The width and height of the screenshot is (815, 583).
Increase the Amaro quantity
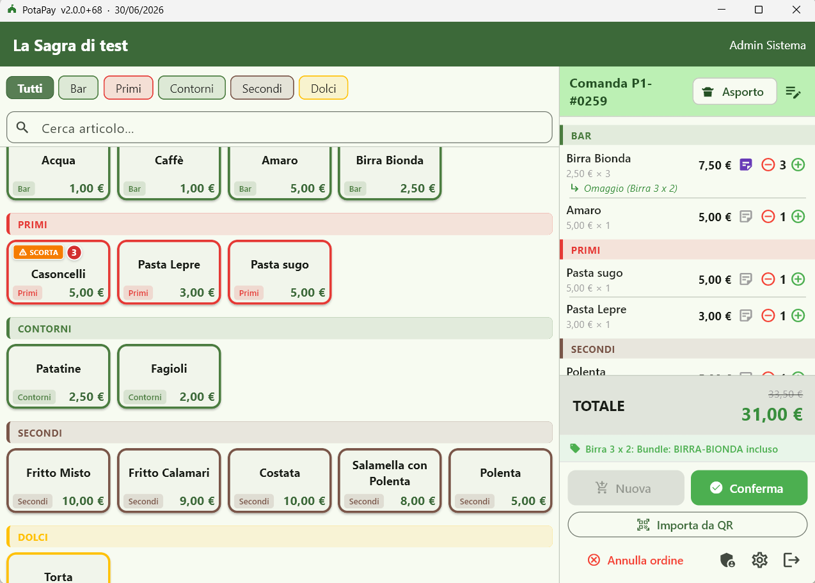(x=798, y=217)
